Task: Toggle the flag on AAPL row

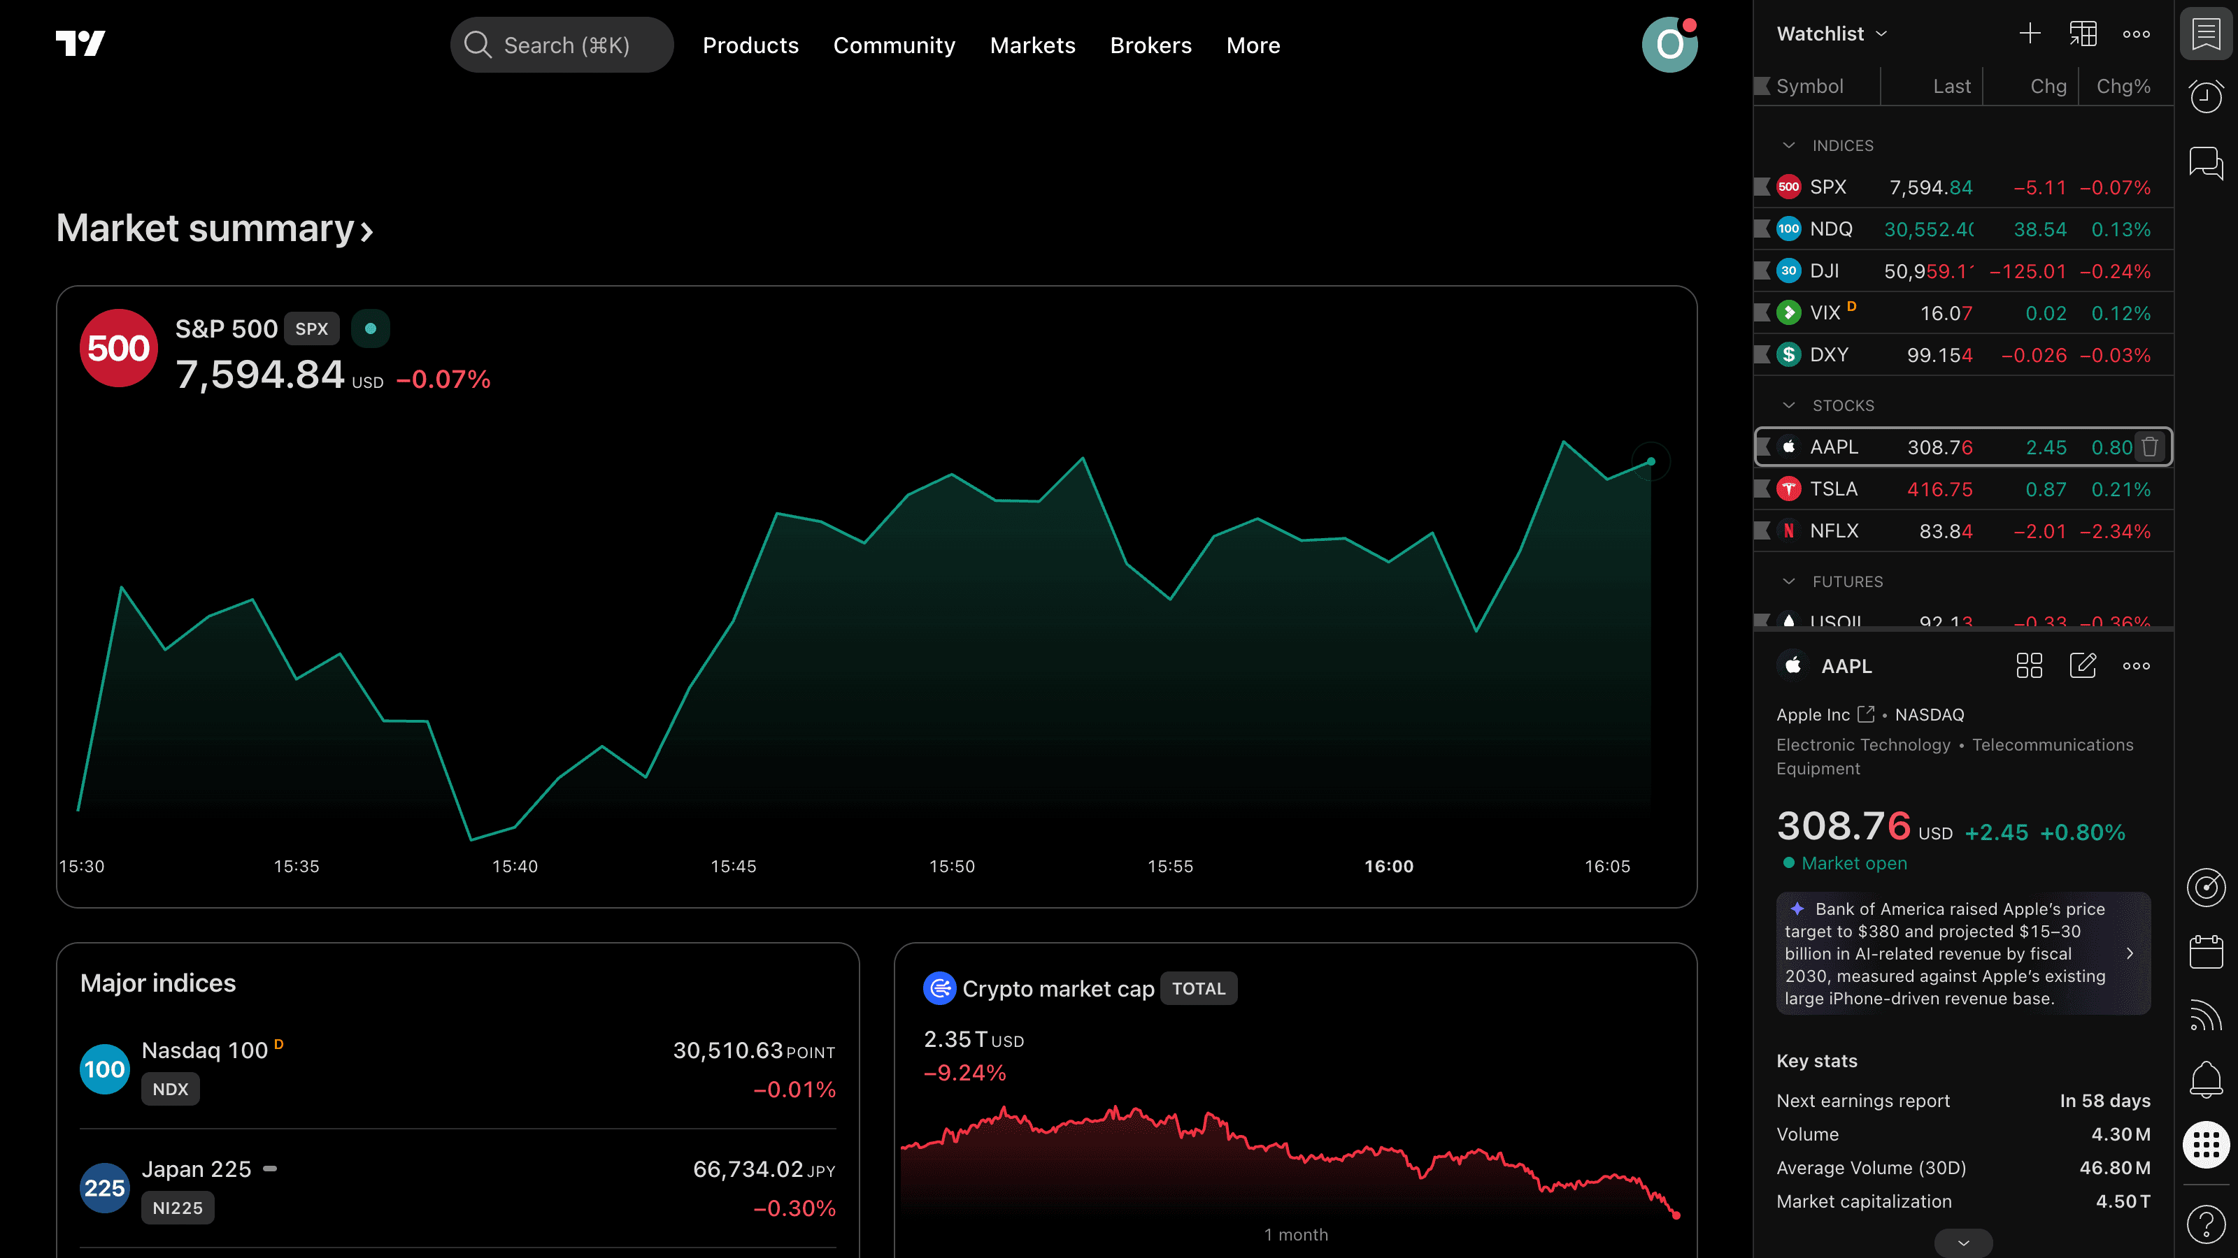Action: pos(1762,447)
